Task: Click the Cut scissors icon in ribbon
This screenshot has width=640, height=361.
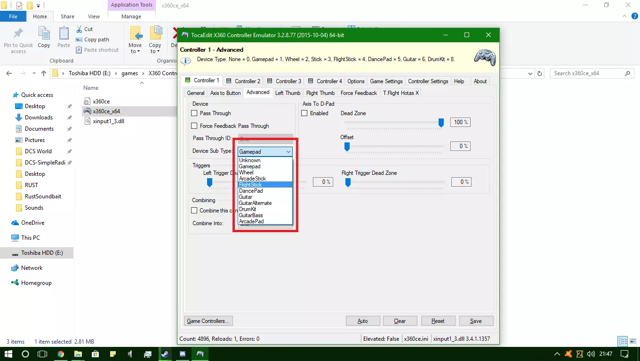Action: pos(79,29)
